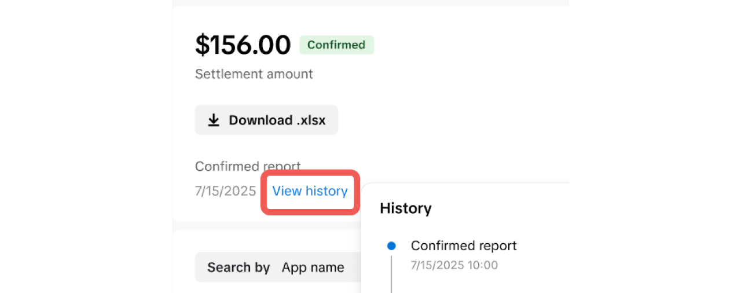Click the Confirmed report label above the date
The image size is (741, 293).
point(248,166)
